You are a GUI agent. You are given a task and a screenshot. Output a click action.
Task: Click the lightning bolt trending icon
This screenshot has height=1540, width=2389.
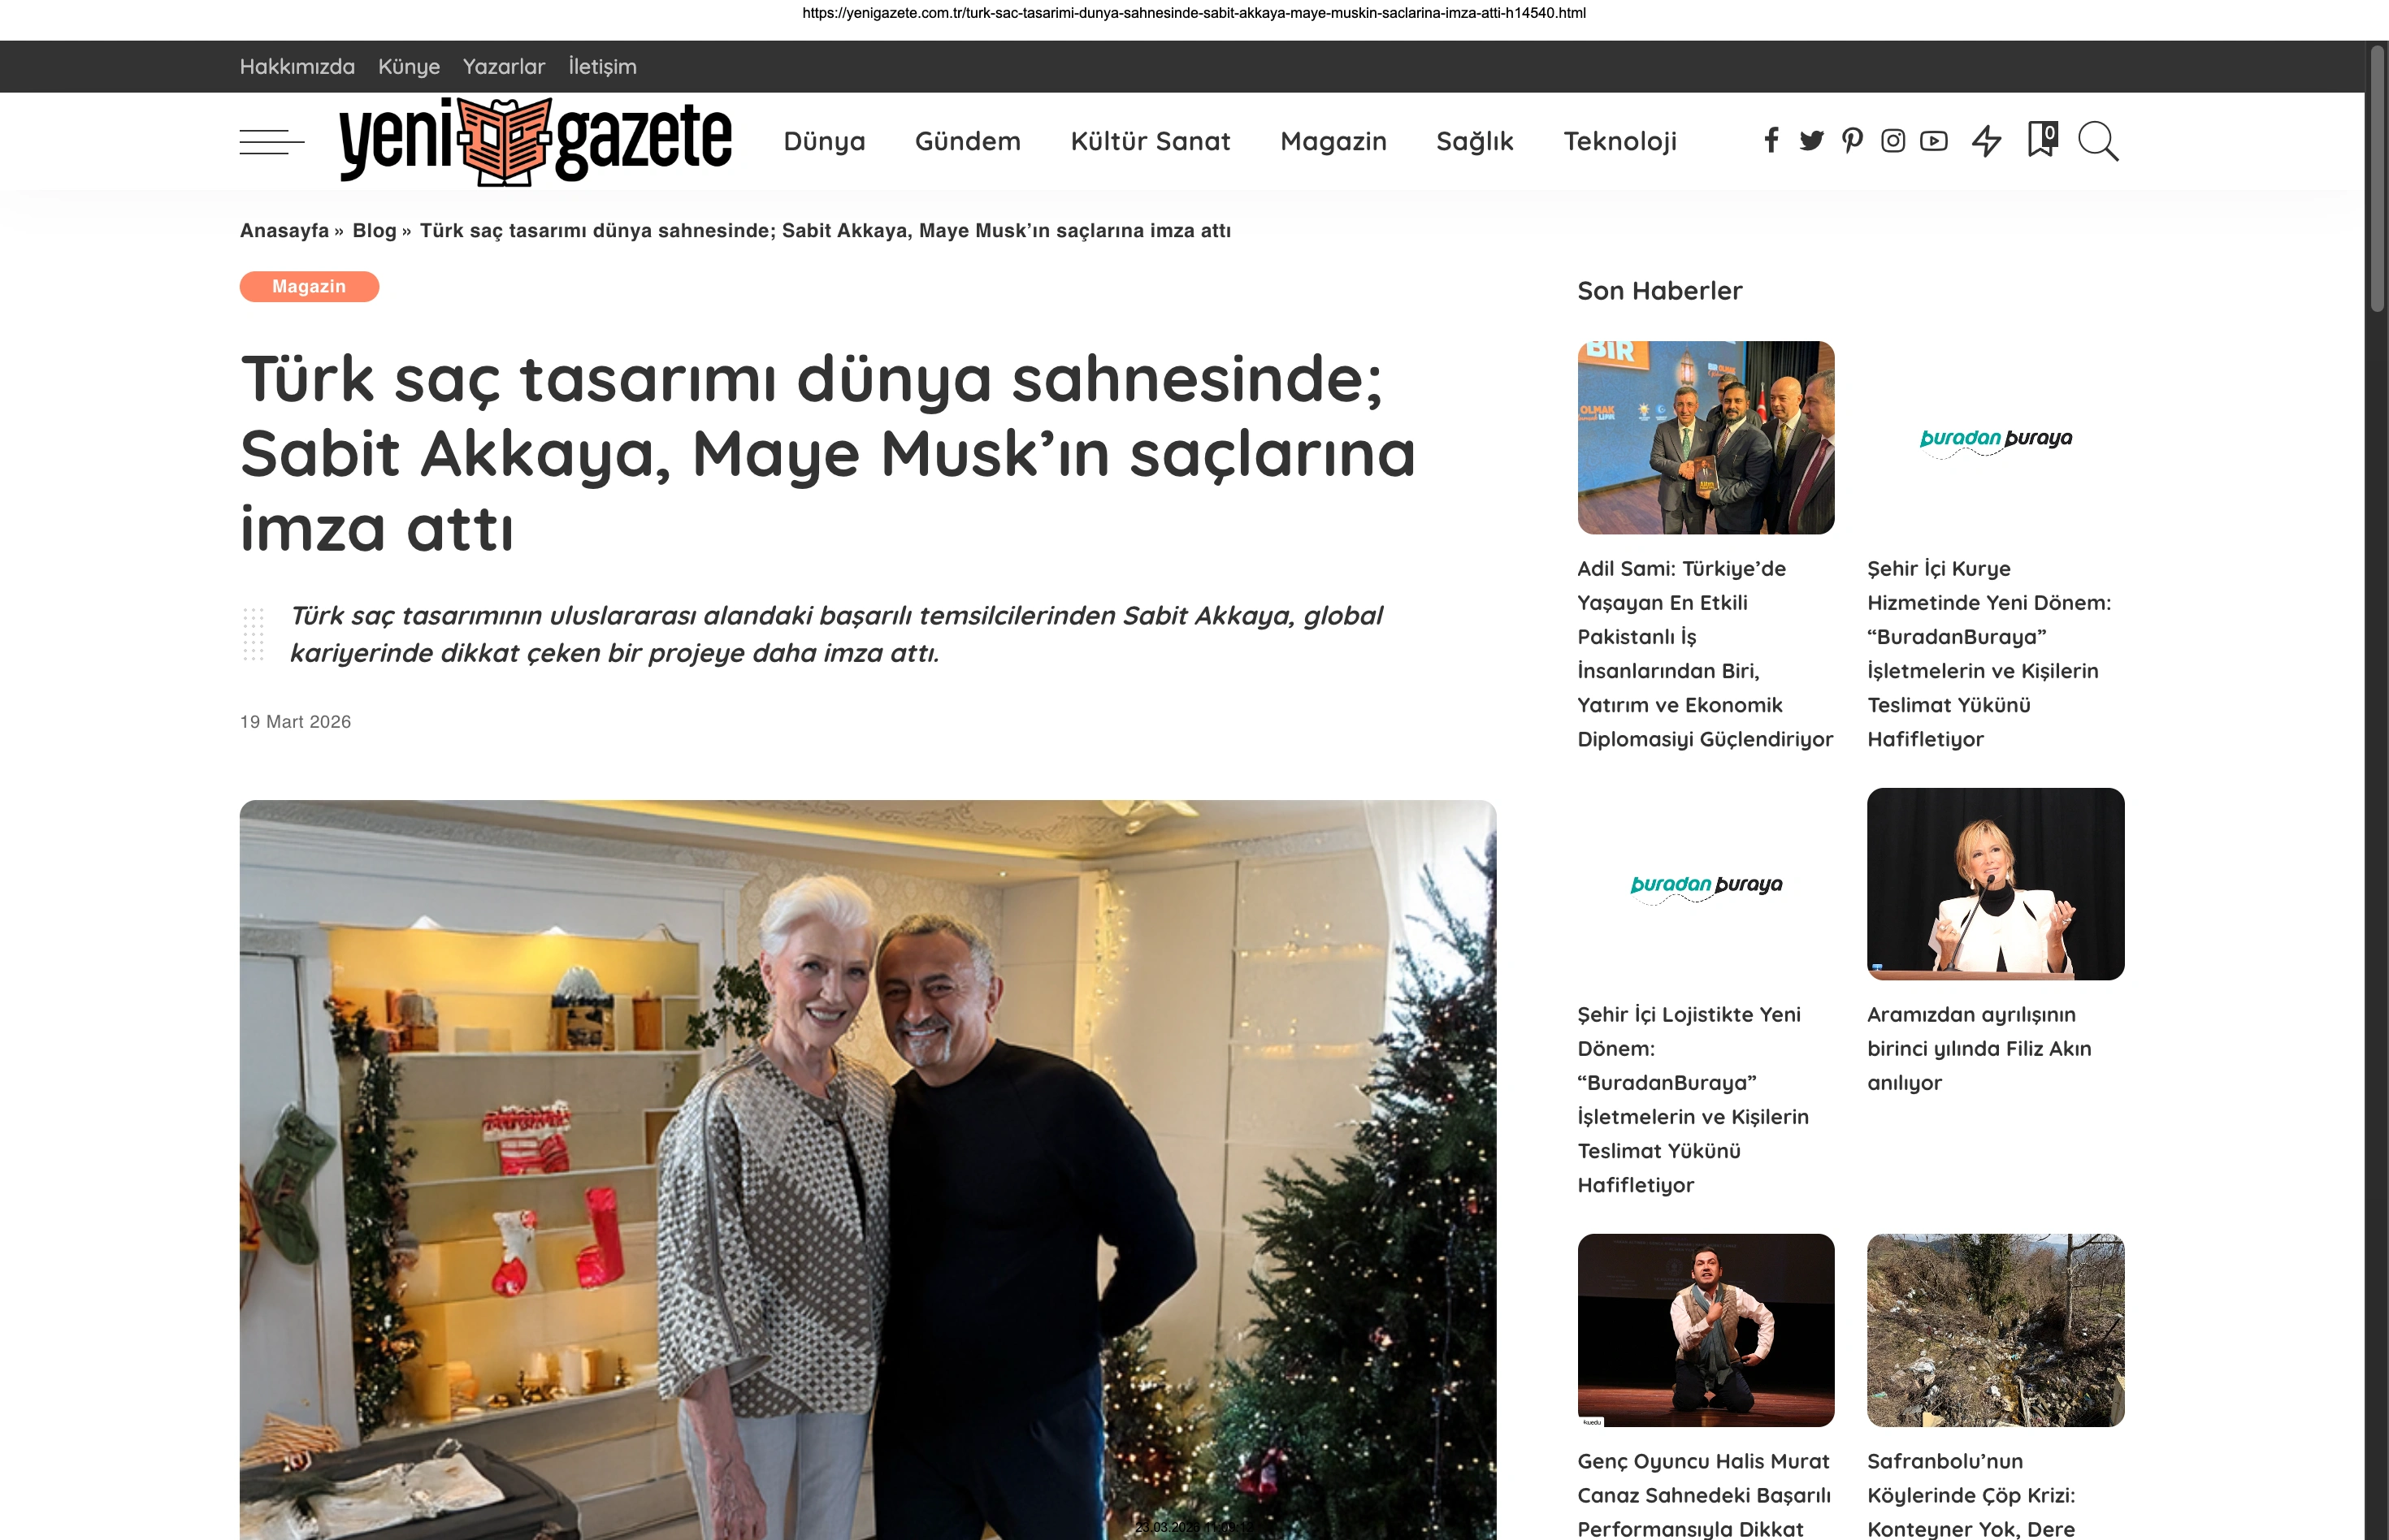pos(1987,141)
